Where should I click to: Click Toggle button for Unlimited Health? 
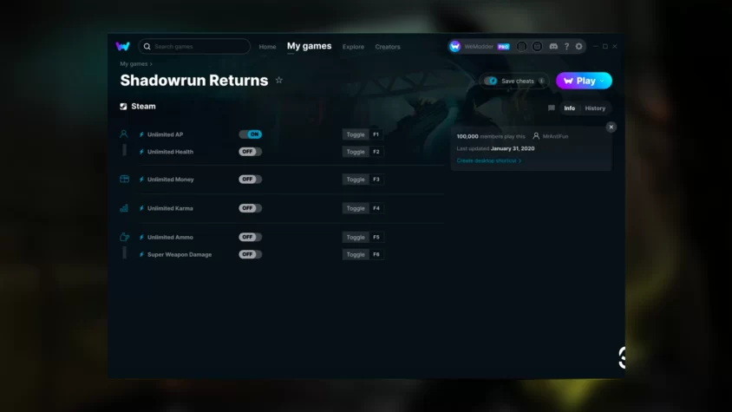(x=356, y=152)
